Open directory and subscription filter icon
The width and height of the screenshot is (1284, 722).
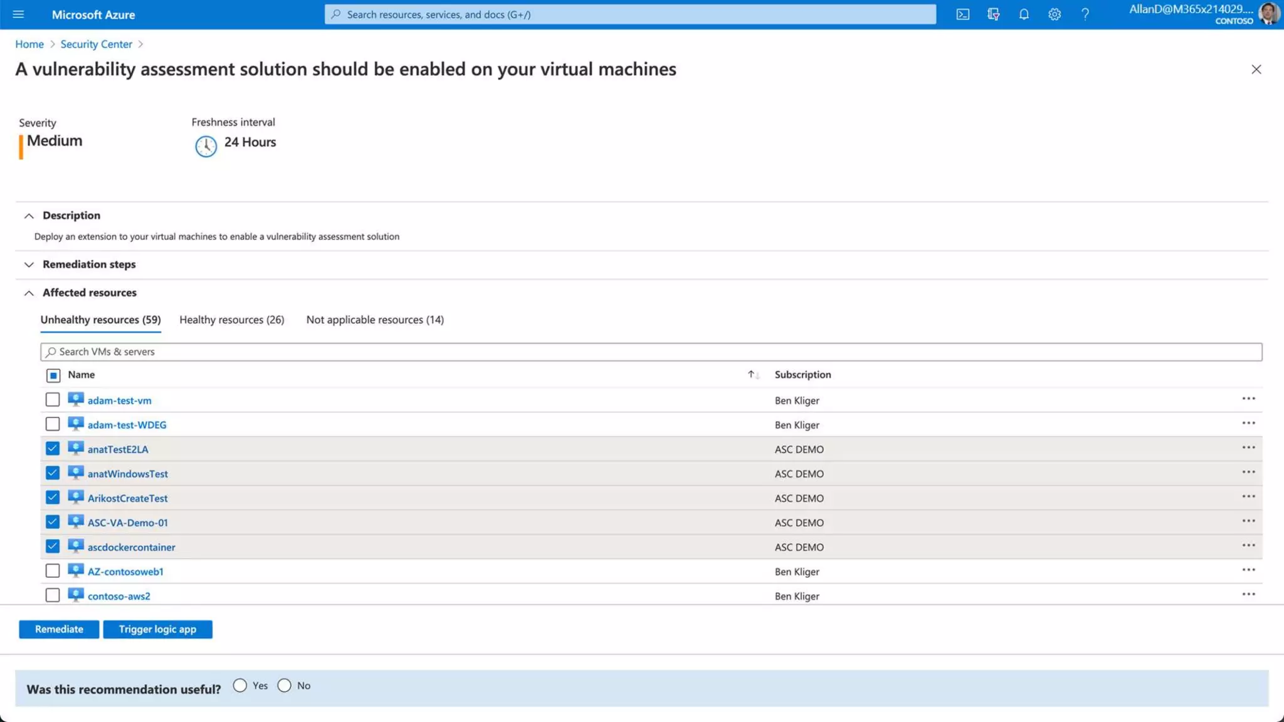coord(993,14)
